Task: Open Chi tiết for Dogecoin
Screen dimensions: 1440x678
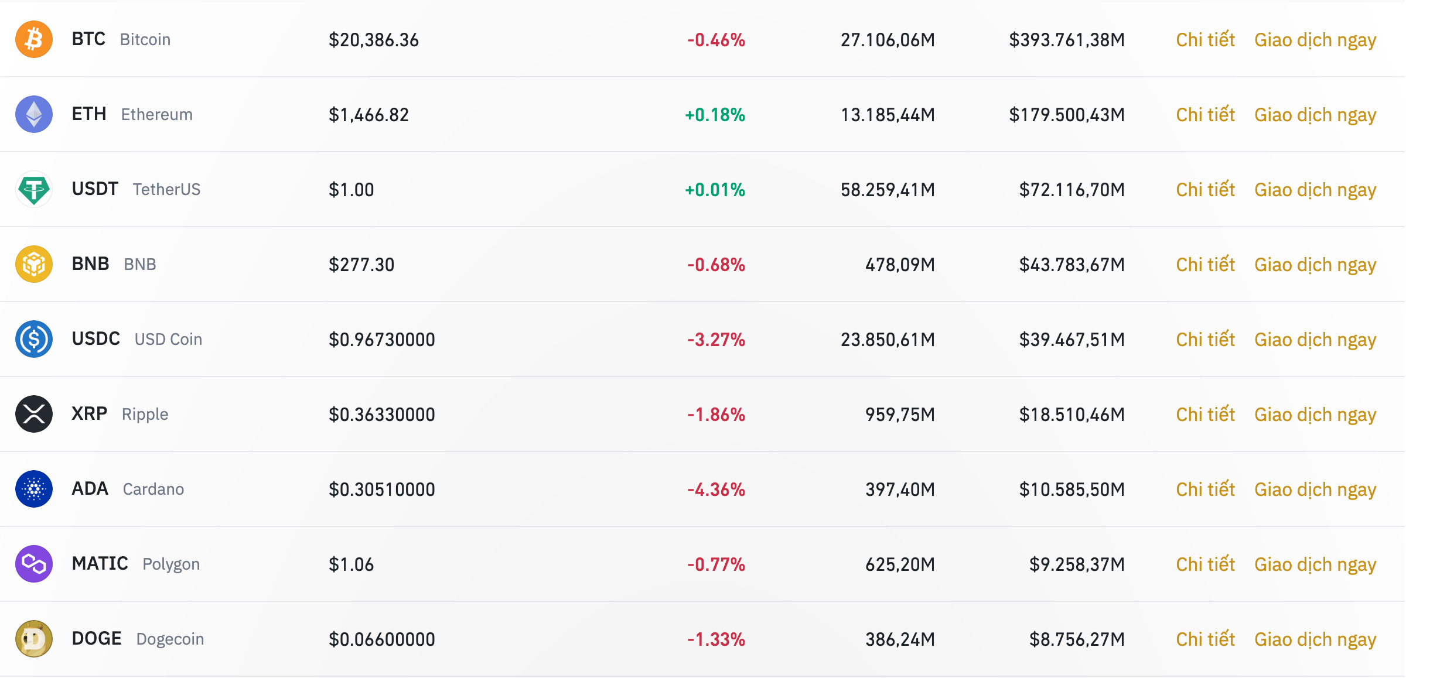Action: 1205,639
